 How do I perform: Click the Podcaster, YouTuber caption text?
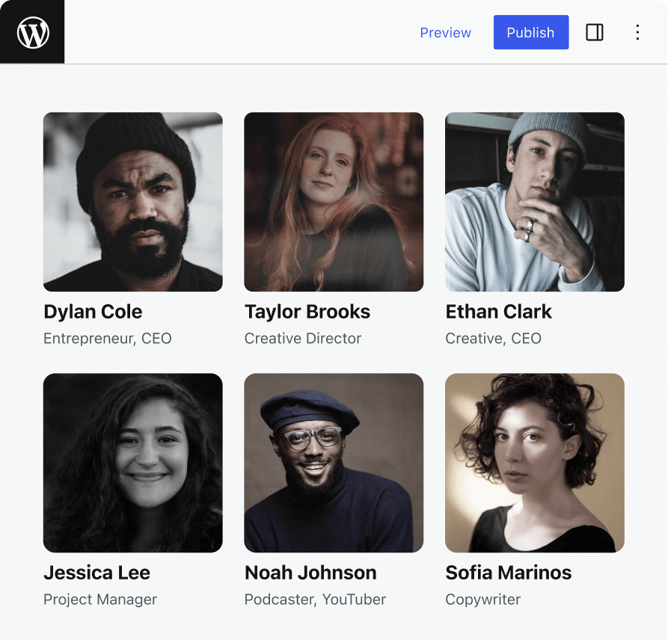[x=315, y=600]
